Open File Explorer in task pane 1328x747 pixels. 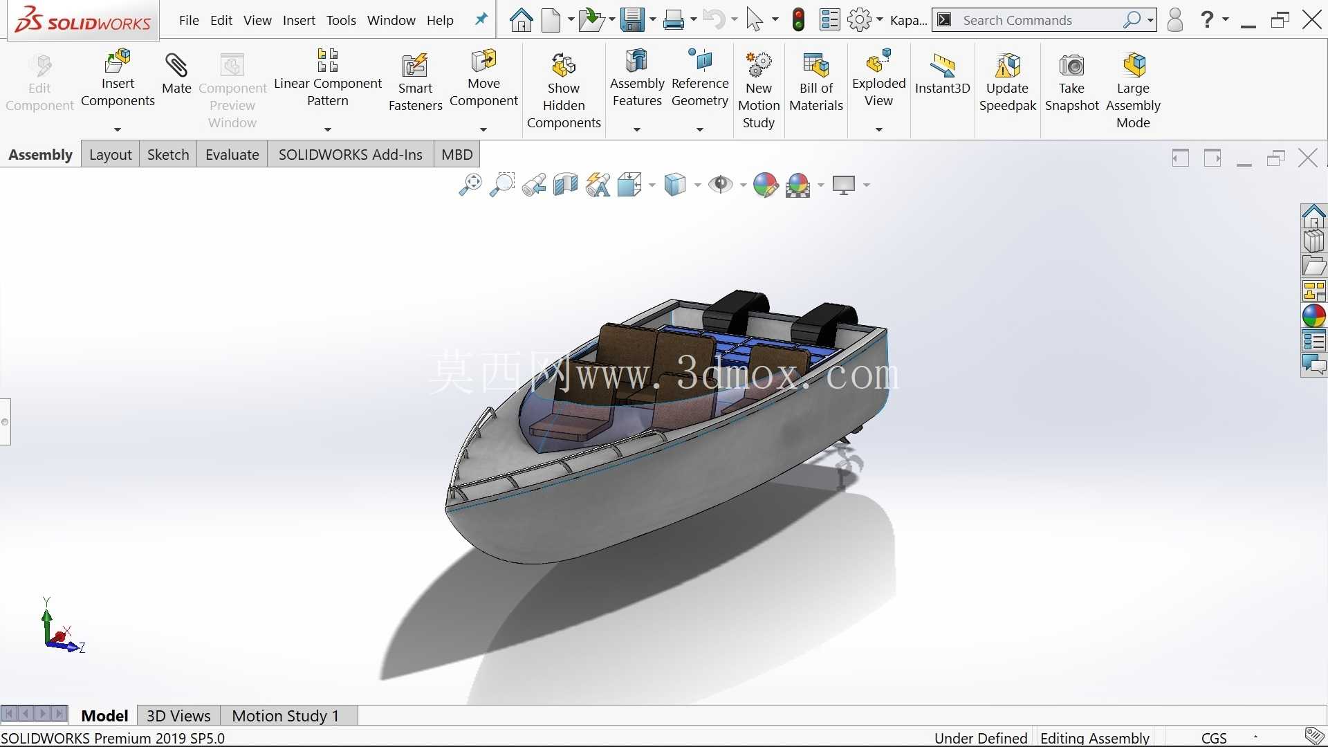coord(1313,266)
